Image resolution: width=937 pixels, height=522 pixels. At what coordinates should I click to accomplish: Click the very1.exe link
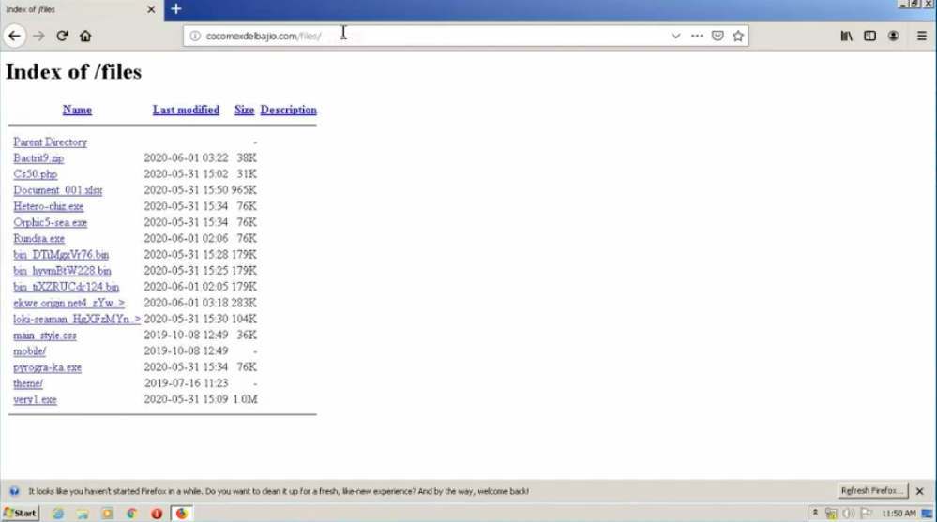click(36, 400)
